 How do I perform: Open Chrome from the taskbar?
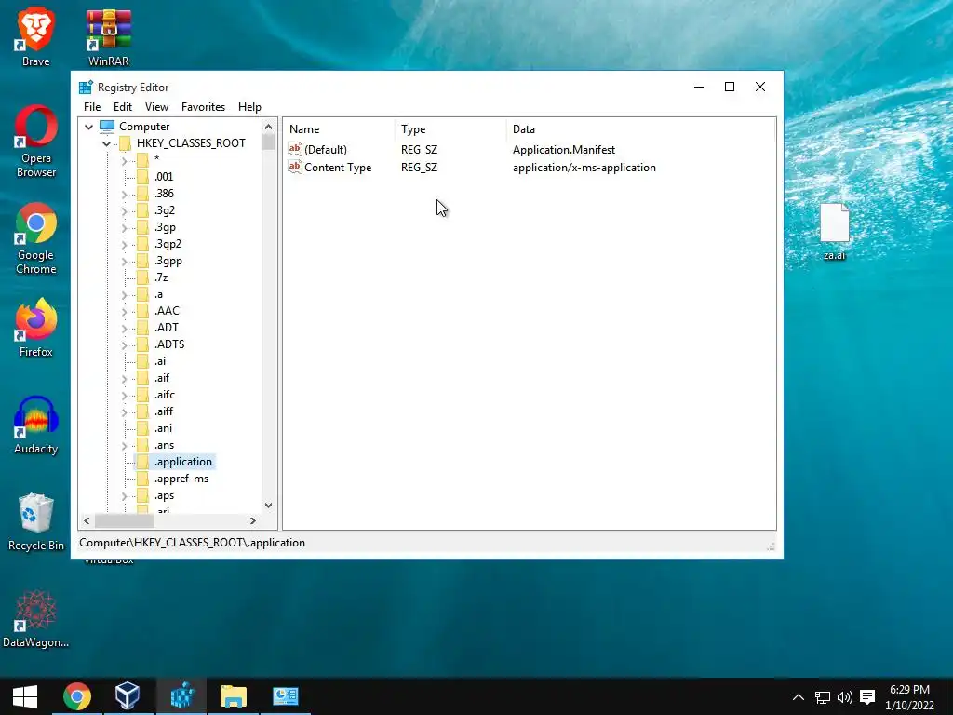point(77,696)
